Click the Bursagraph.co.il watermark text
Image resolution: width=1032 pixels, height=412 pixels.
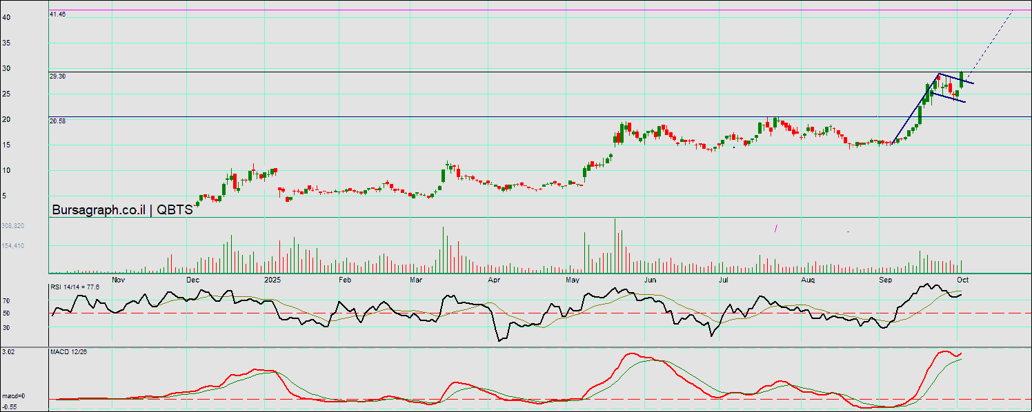tap(98, 210)
